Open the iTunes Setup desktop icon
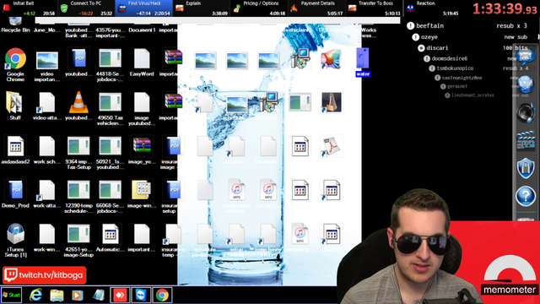This screenshot has width=540, height=304. [15, 240]
